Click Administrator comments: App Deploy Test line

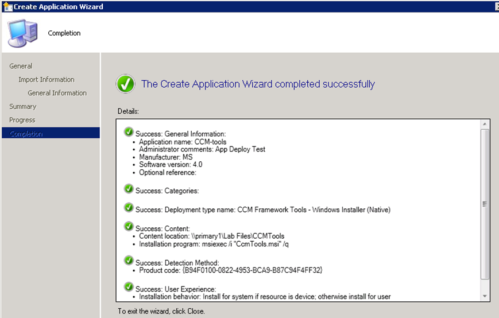pos(202,149)
